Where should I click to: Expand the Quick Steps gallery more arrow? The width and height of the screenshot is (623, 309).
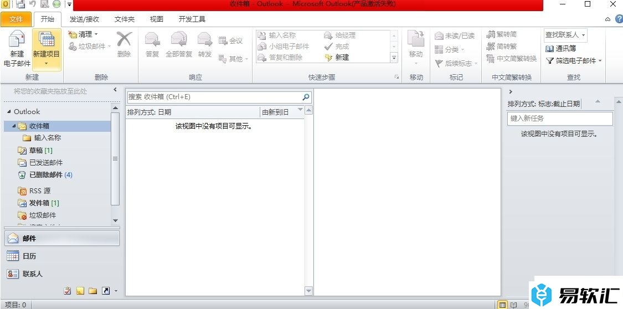(x=394, y=58)
